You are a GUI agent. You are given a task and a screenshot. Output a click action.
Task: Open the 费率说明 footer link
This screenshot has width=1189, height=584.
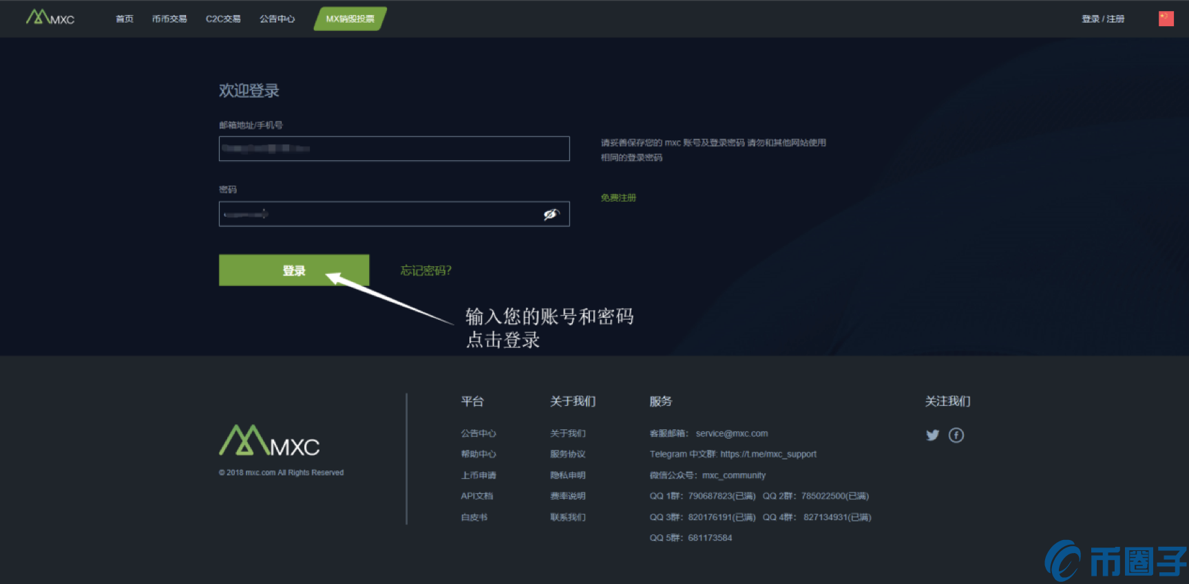coord(568,496)
